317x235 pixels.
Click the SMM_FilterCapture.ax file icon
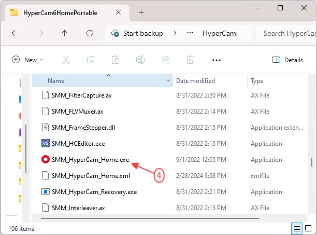tap(46, 95)
